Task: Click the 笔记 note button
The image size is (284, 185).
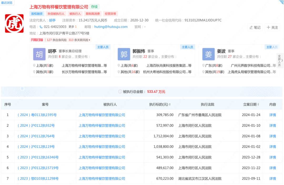Action: click(x=255, y=27)
